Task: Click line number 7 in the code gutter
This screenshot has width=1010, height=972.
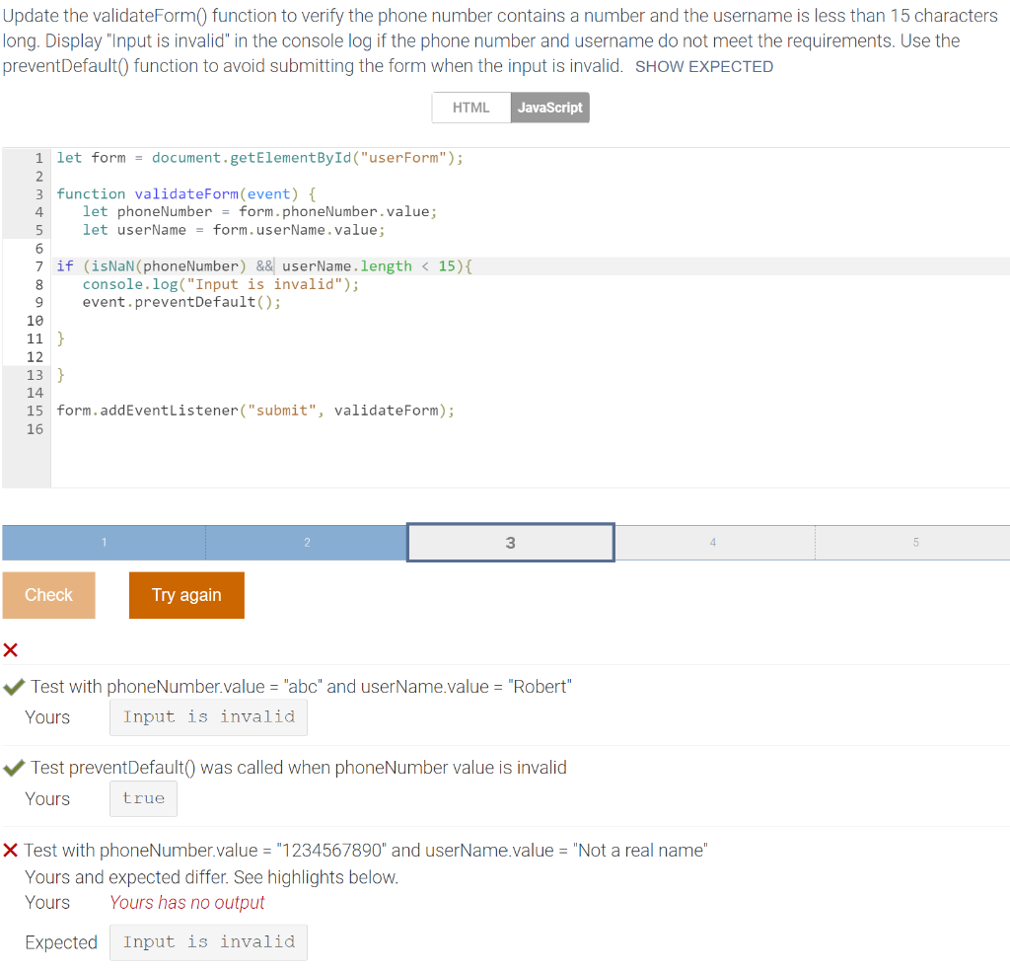Action: click(x=37, y=265)
